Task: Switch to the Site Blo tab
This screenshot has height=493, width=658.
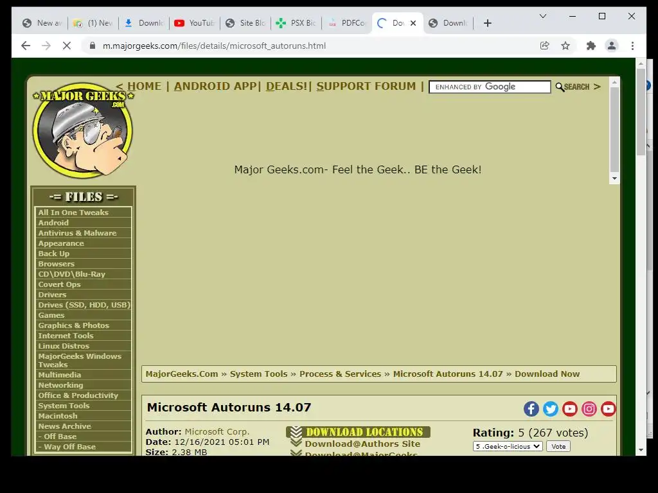Action: click(245, 23)
